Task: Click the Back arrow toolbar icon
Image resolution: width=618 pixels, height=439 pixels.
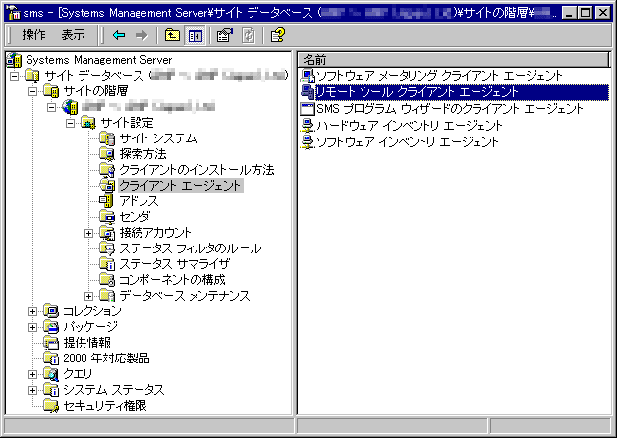Action: pos(119,36)
